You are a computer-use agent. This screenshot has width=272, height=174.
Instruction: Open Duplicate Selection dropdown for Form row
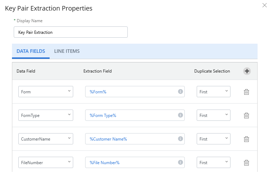tap(213, 92)
